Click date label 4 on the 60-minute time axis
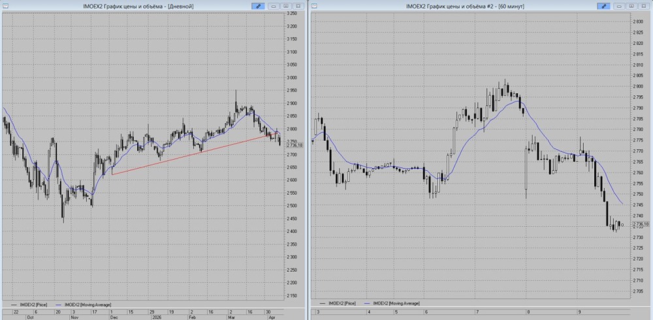Image resolution: width=653 pixels, height=320 pixels. (370, 312)
